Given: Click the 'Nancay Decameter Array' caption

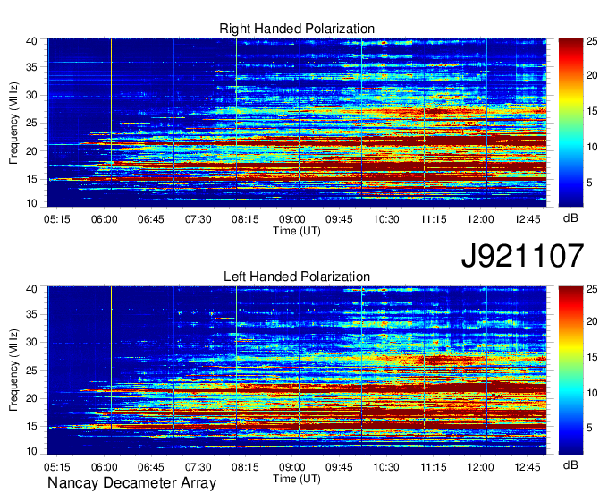Looking at the screenshot, I should [x=131, y=483].
